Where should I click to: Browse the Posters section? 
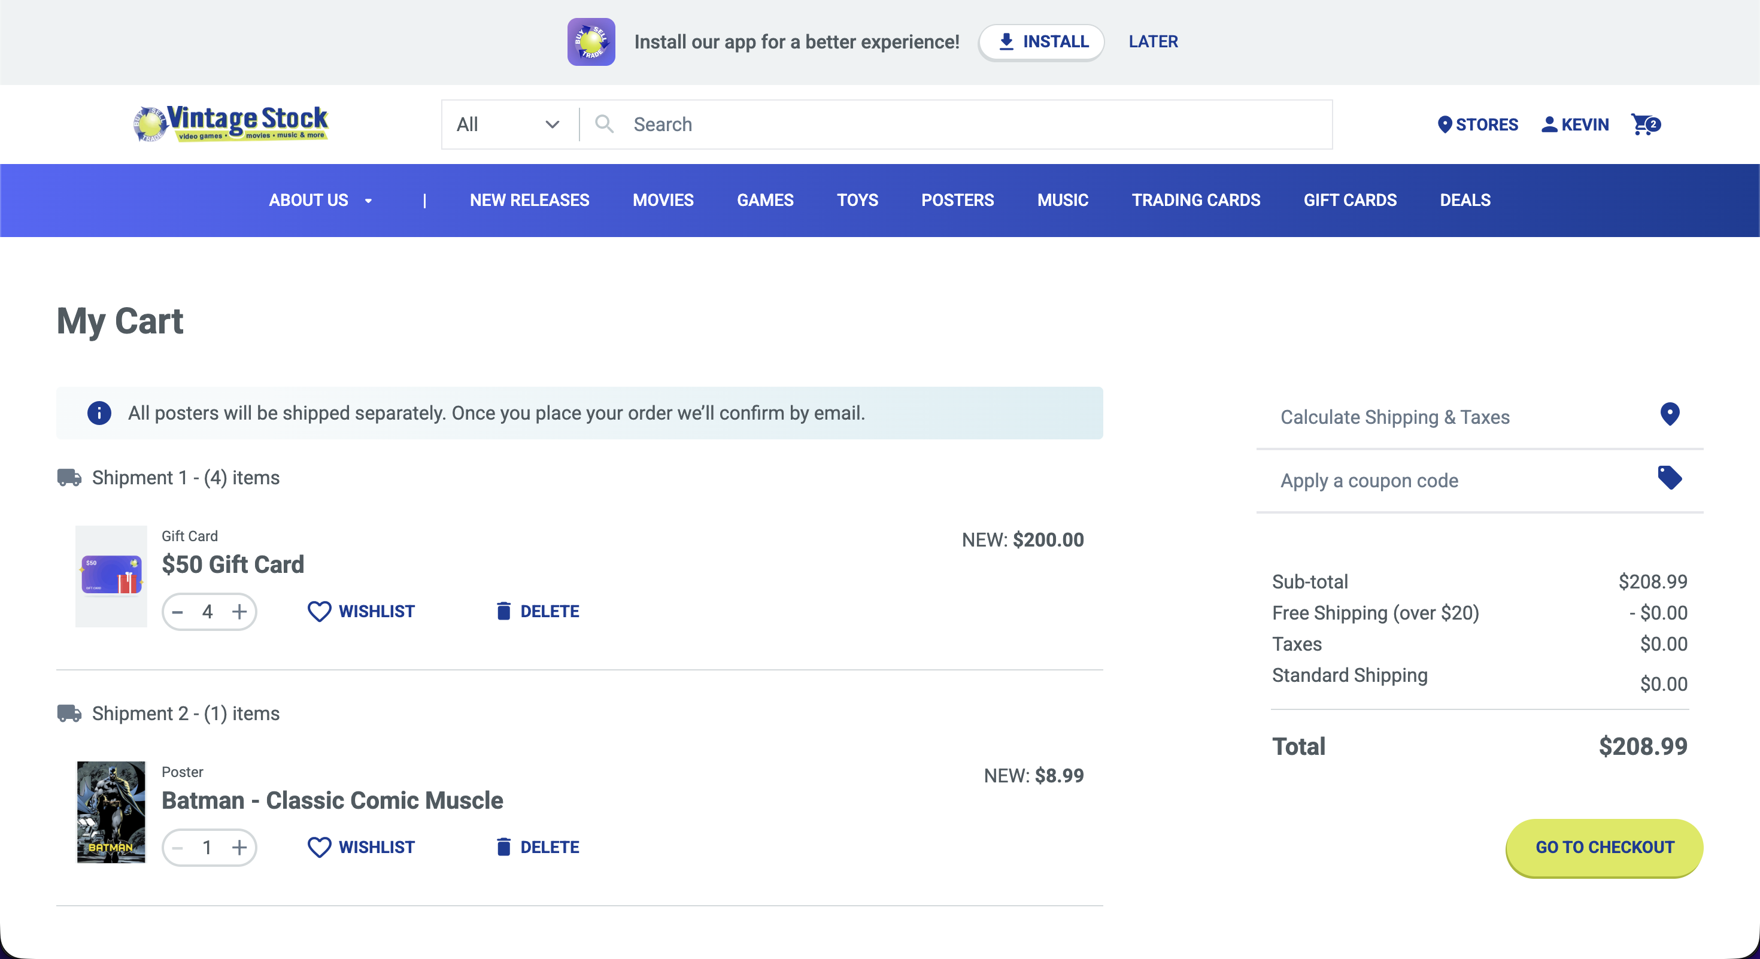[x=957, y=200]
